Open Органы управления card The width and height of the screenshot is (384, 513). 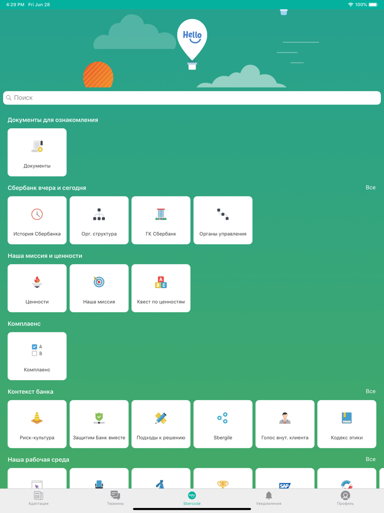click(223, 220)
